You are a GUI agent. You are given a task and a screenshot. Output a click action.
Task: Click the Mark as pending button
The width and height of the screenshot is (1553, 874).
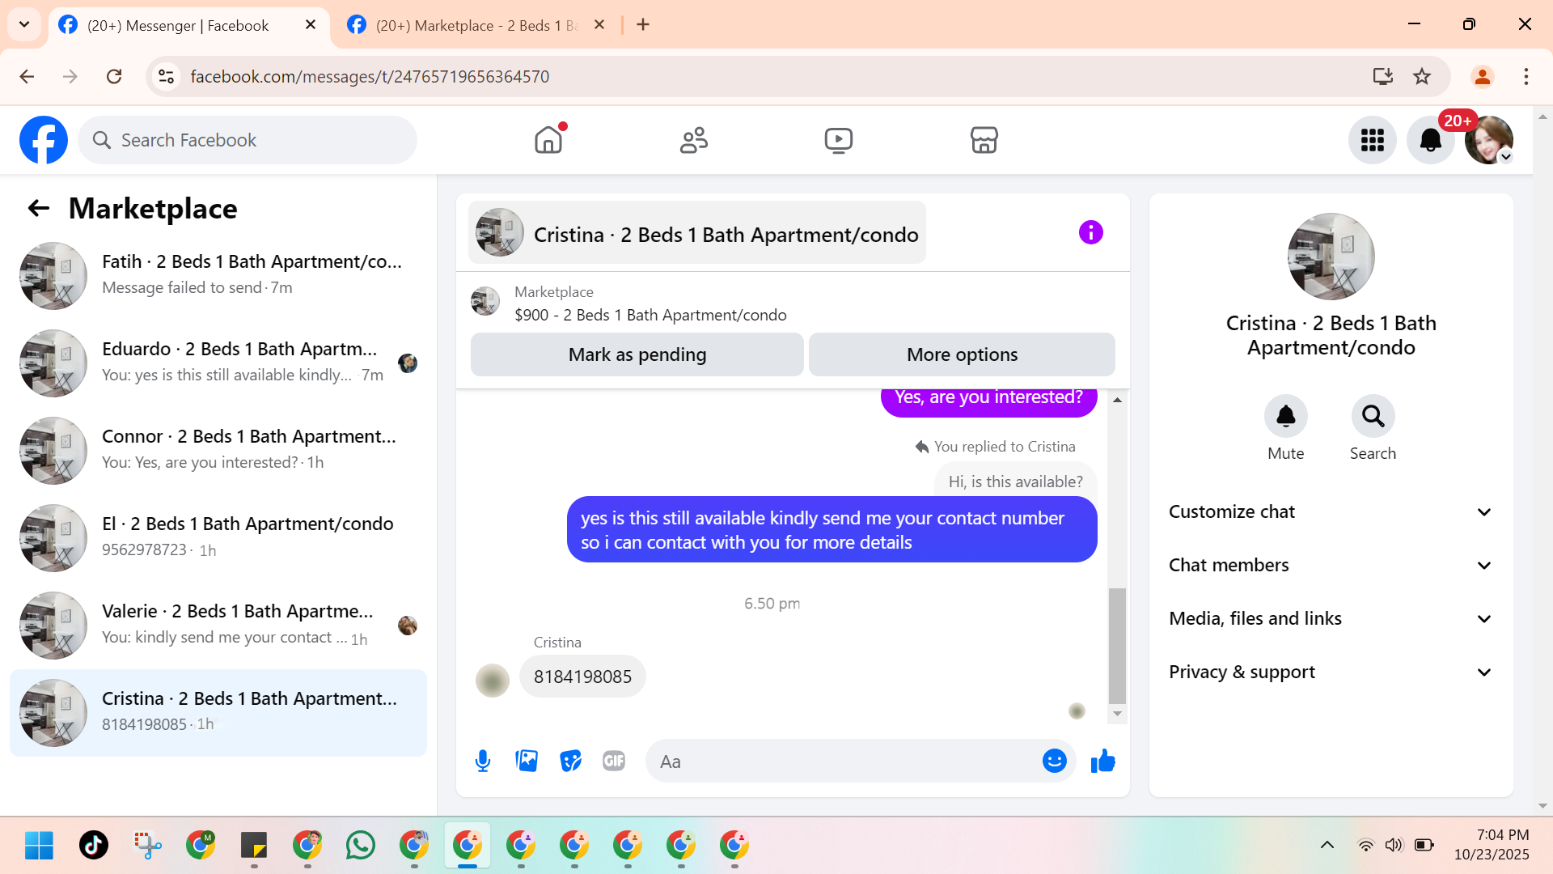pyautogui.click(x=637, y=354)
